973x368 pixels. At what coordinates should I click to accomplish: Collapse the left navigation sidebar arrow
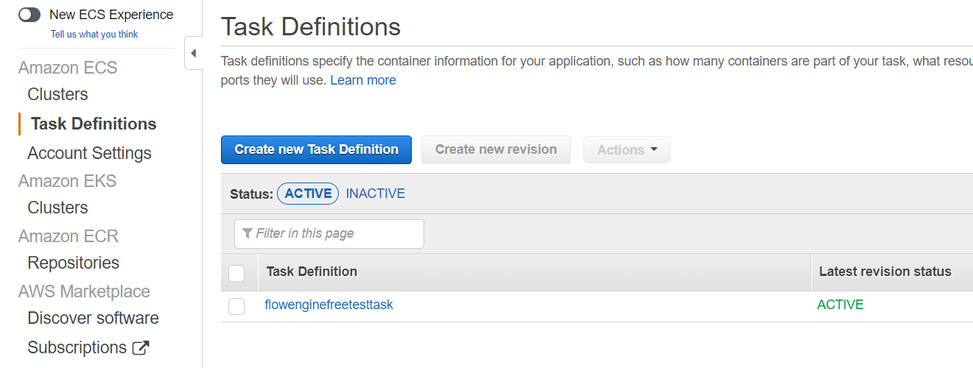193,53
